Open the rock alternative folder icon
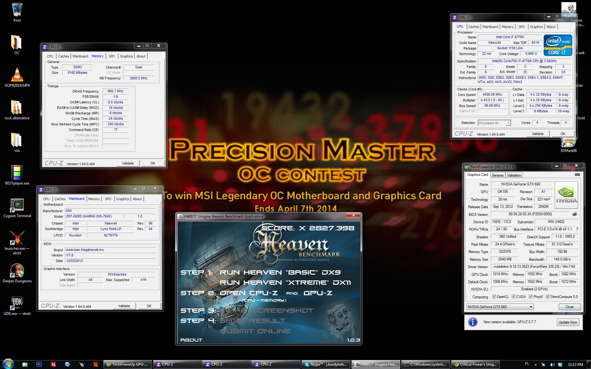This screenshot has width=591, height=369. pyautogui.click(x=17, y=108)
